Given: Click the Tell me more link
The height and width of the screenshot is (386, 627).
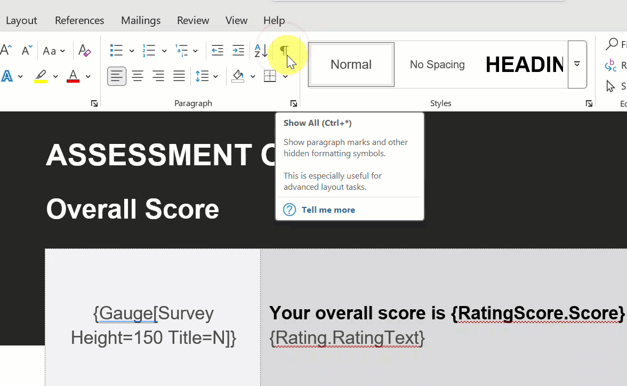Looking at the screenshot, I should (x=328, y=210).
